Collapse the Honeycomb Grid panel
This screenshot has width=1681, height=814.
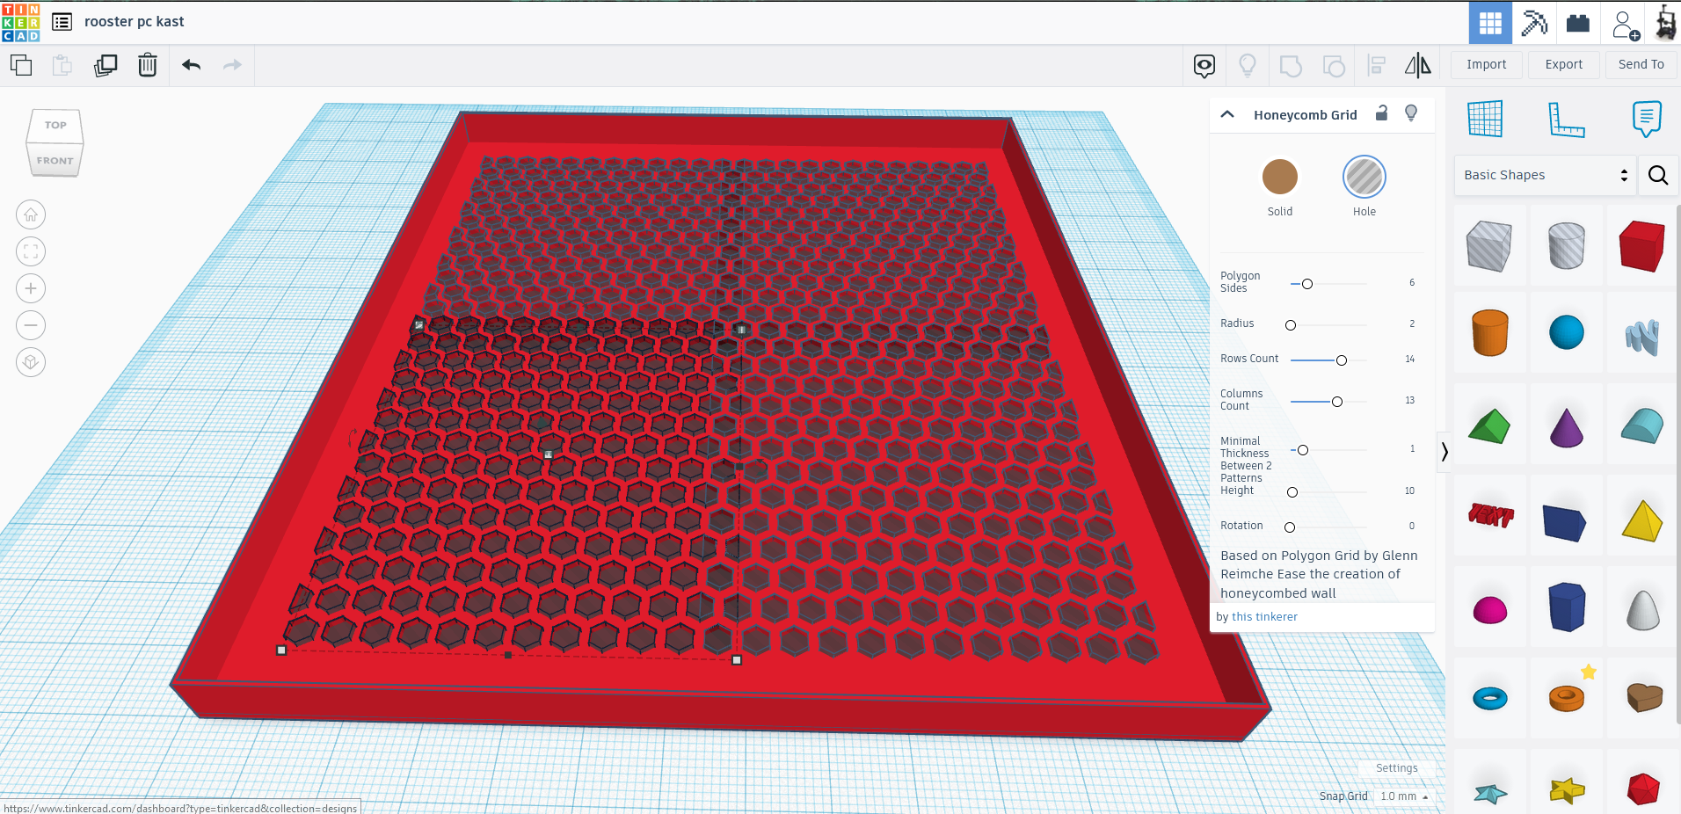(x=1226, y=114)
